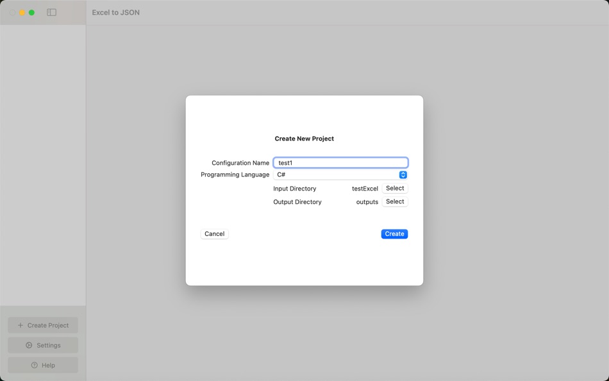Click the Settings sidebar button
Screen dimensions: 609x381
tap(42, 345)
